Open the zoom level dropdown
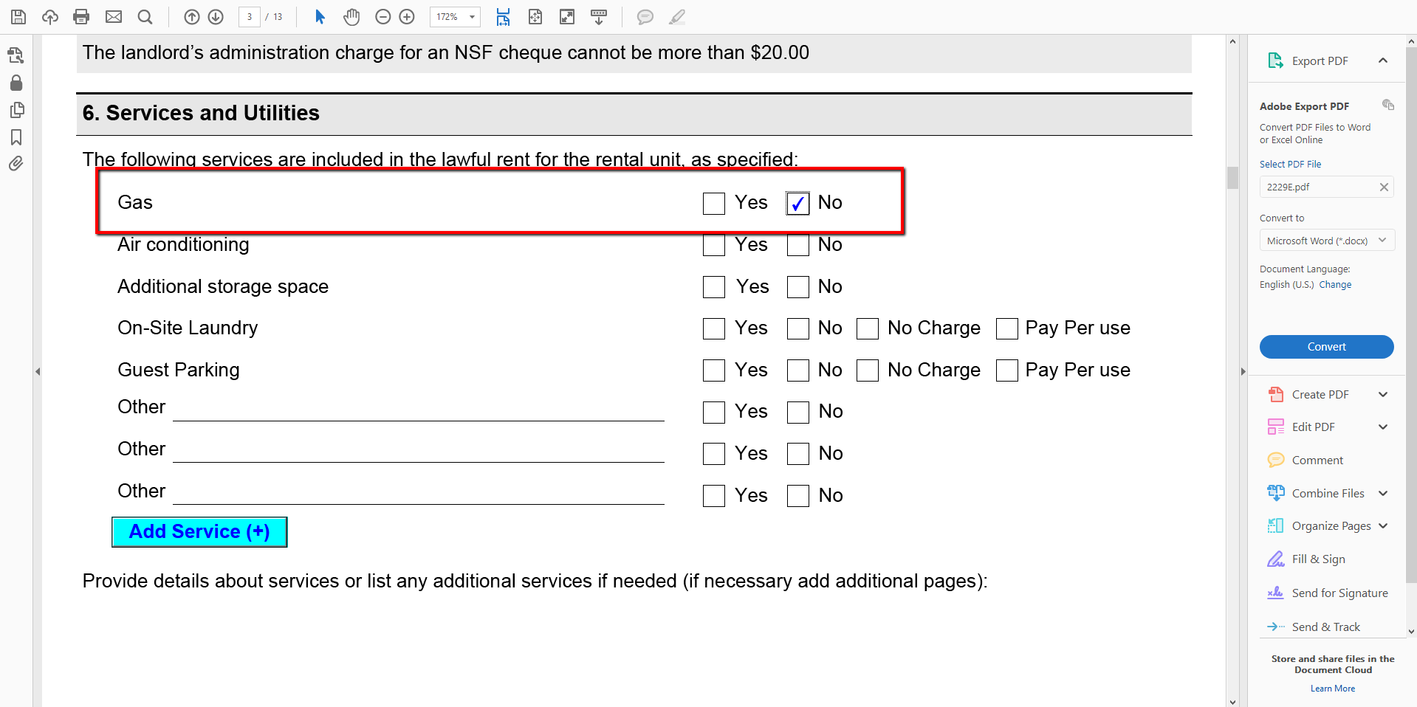 click(471, 17)
